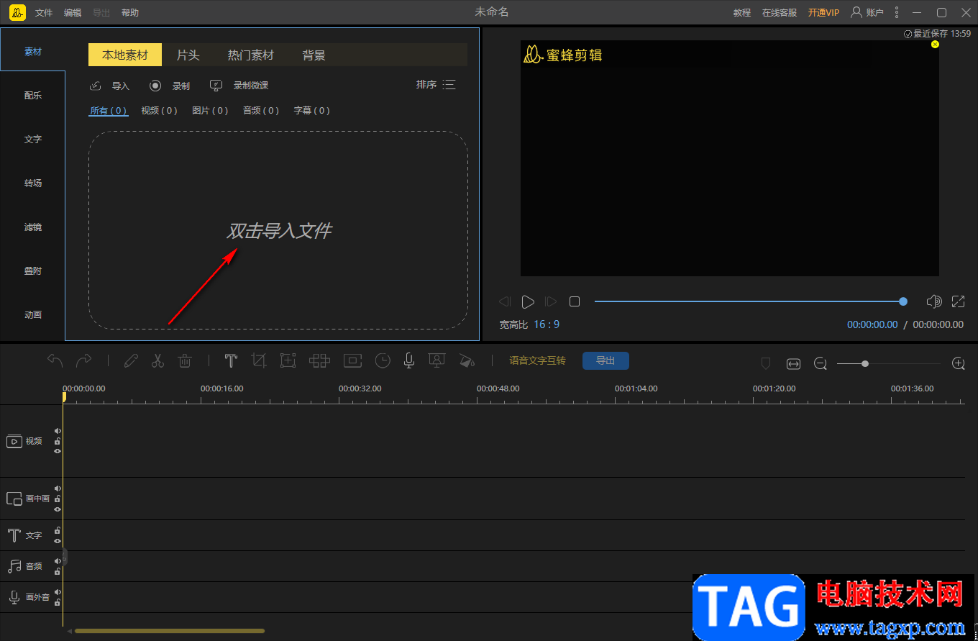Mute the 视频 track
The width and height of the screenshot is (978, 641).
coord(58,431)
